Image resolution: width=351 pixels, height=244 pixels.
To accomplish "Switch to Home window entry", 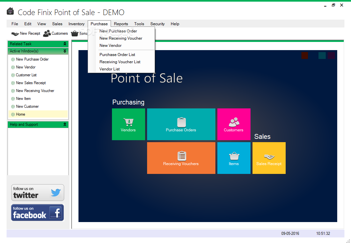I will click(x=38, y=114).
